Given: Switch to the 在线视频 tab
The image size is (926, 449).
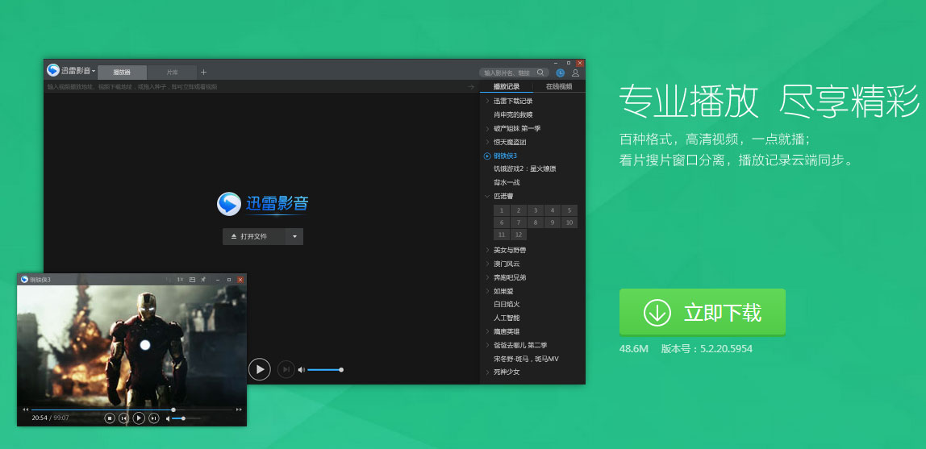Looking at the screenshot, I should 558,86.
